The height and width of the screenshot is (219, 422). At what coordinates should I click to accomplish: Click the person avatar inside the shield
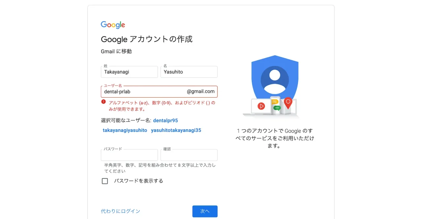(275, 79)
